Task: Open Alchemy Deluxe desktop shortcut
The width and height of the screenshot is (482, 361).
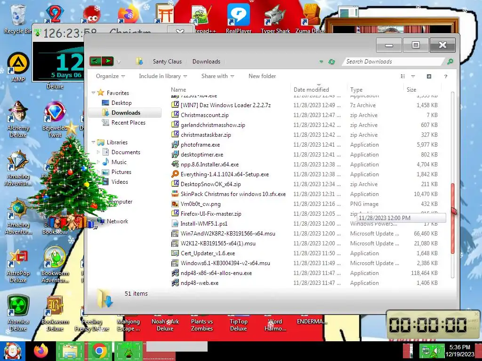Action: 18,119
